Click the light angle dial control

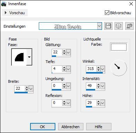(x=119, y=68)
